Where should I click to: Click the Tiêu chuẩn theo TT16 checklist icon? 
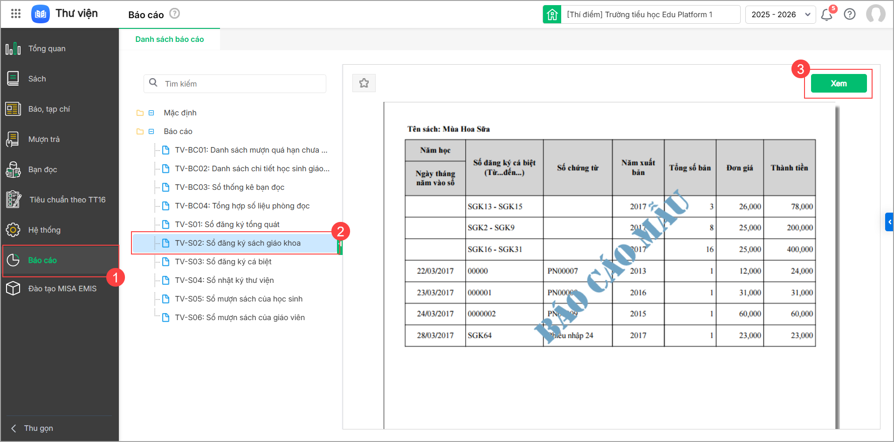(14, 200)
